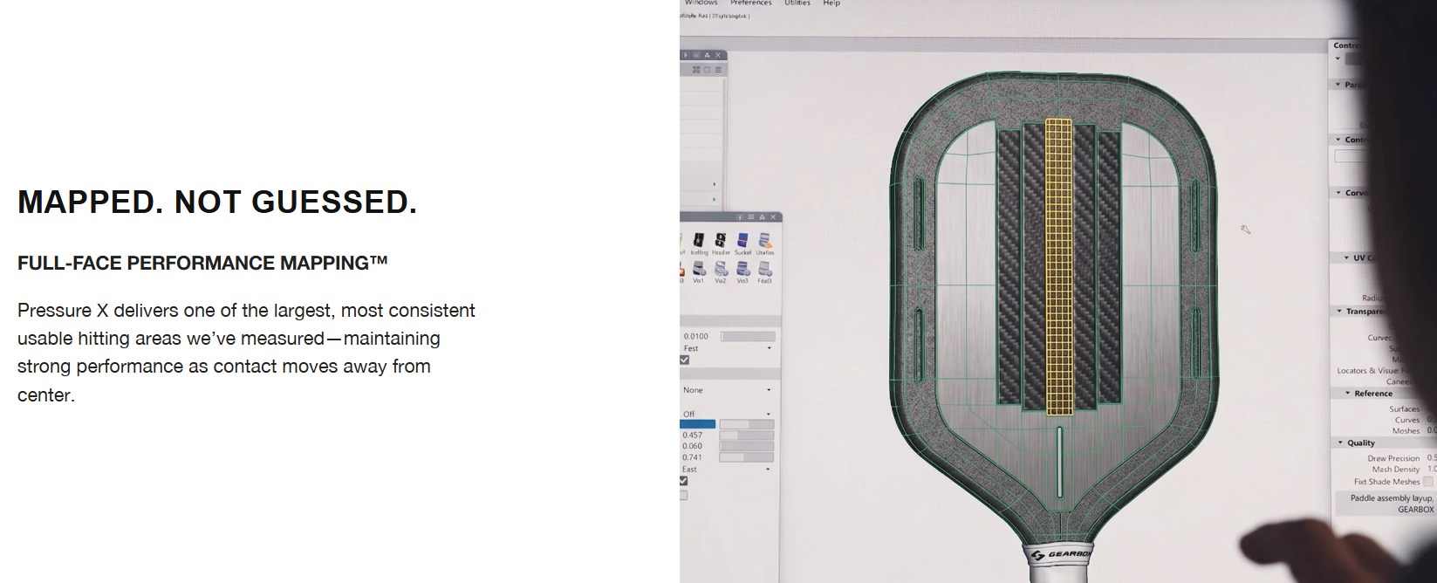Open the Utilities menu
The height and width of the screenshot is (583, 1437).
point(797,3)
